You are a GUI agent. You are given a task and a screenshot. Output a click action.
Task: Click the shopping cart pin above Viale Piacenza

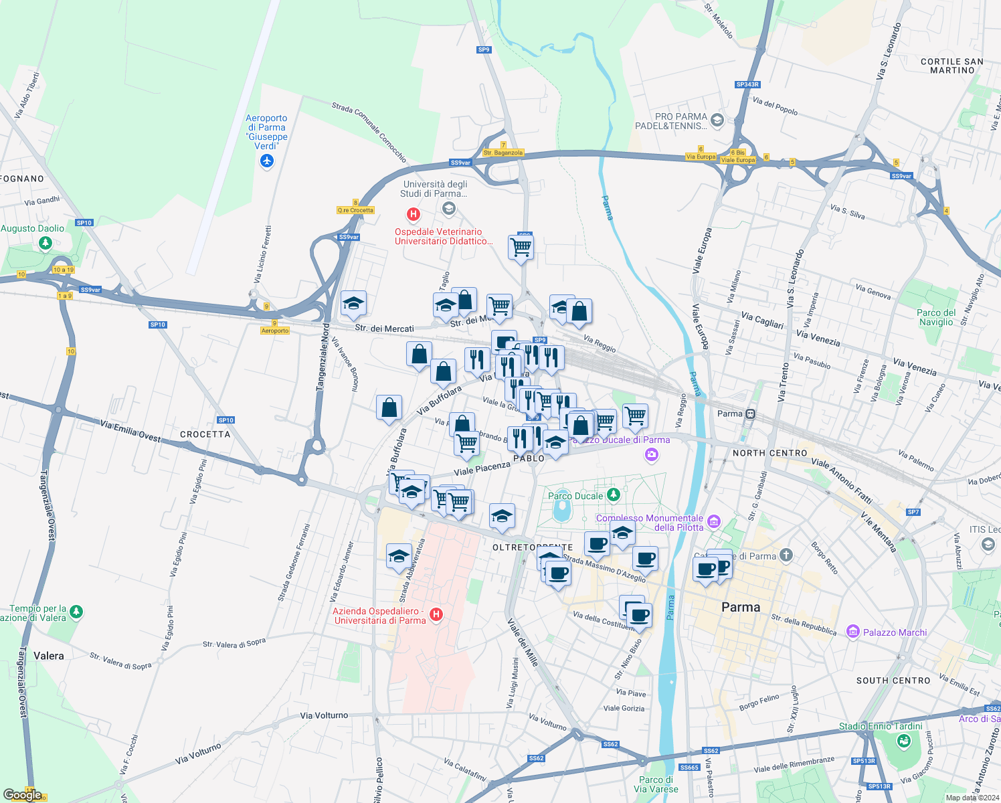466,445
